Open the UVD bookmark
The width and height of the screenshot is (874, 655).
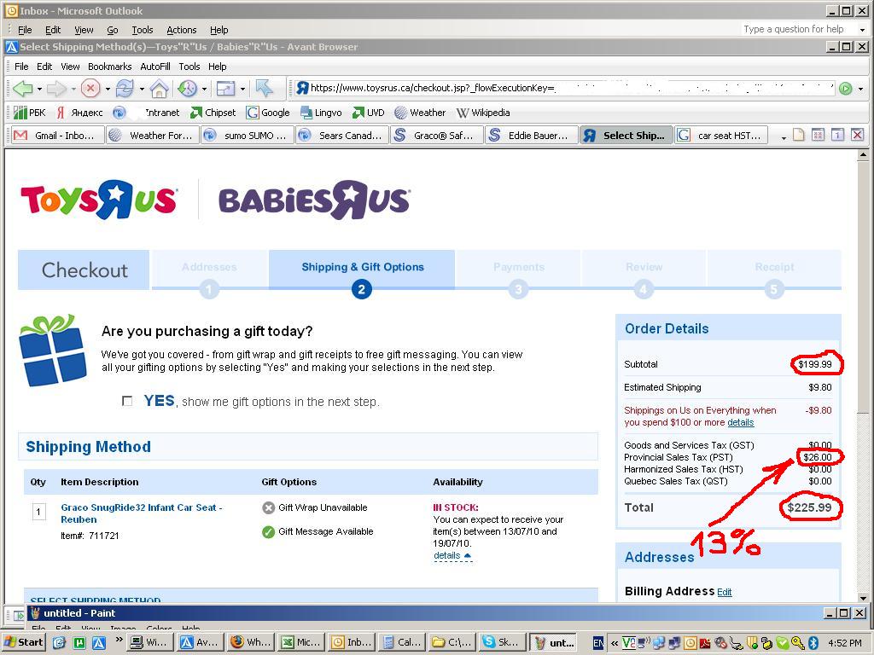coord(369,113)
